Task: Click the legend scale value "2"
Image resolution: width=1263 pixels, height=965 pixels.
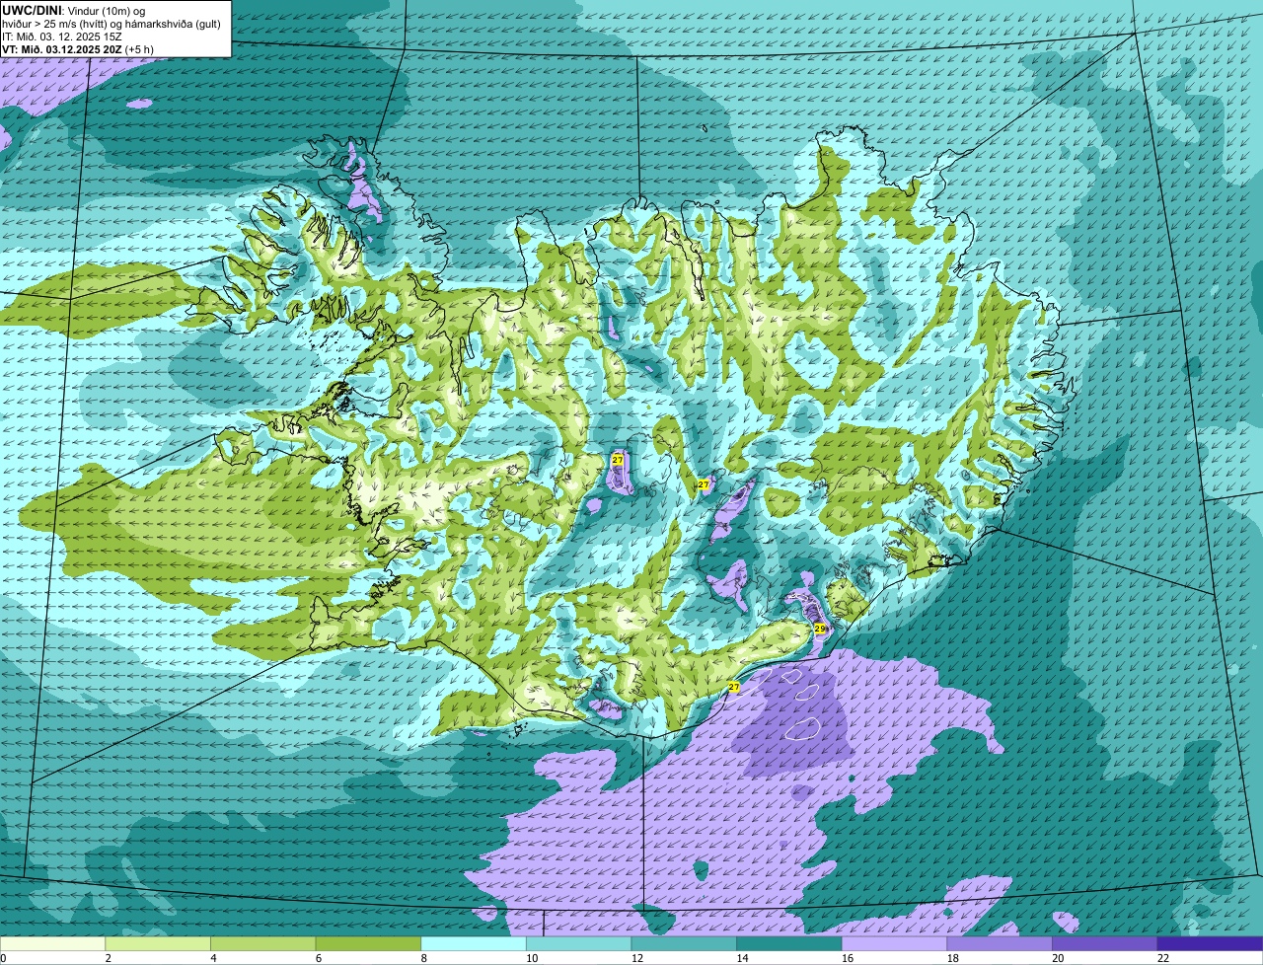Action: 108,958
